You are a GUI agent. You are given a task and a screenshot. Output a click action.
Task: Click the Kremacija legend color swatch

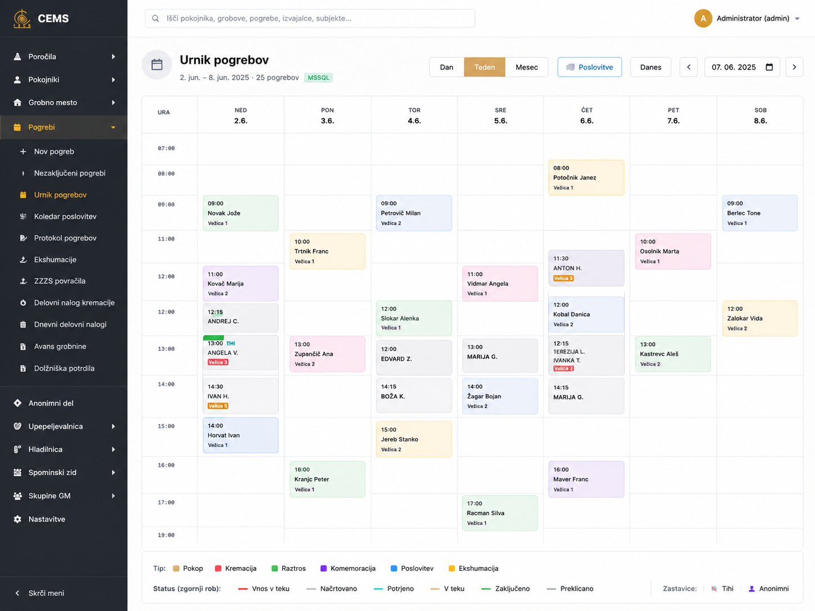click(x=218, y=568)
